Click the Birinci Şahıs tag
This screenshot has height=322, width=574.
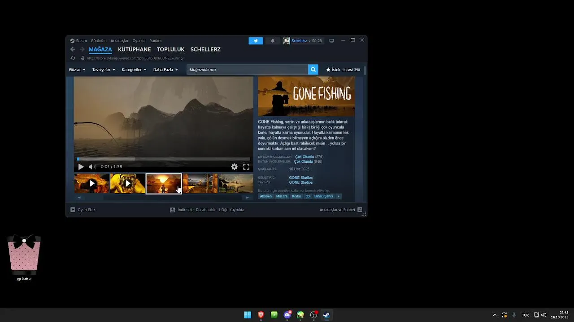(324, 196)
